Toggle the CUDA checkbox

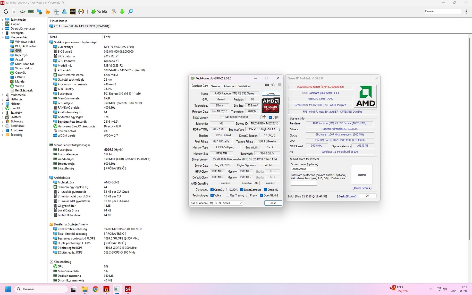coord(228,190)
